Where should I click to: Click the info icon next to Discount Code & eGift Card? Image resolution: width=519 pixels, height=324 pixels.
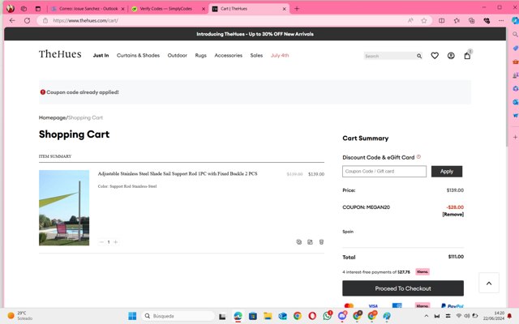pyautogui.click(x=418, y=156)
